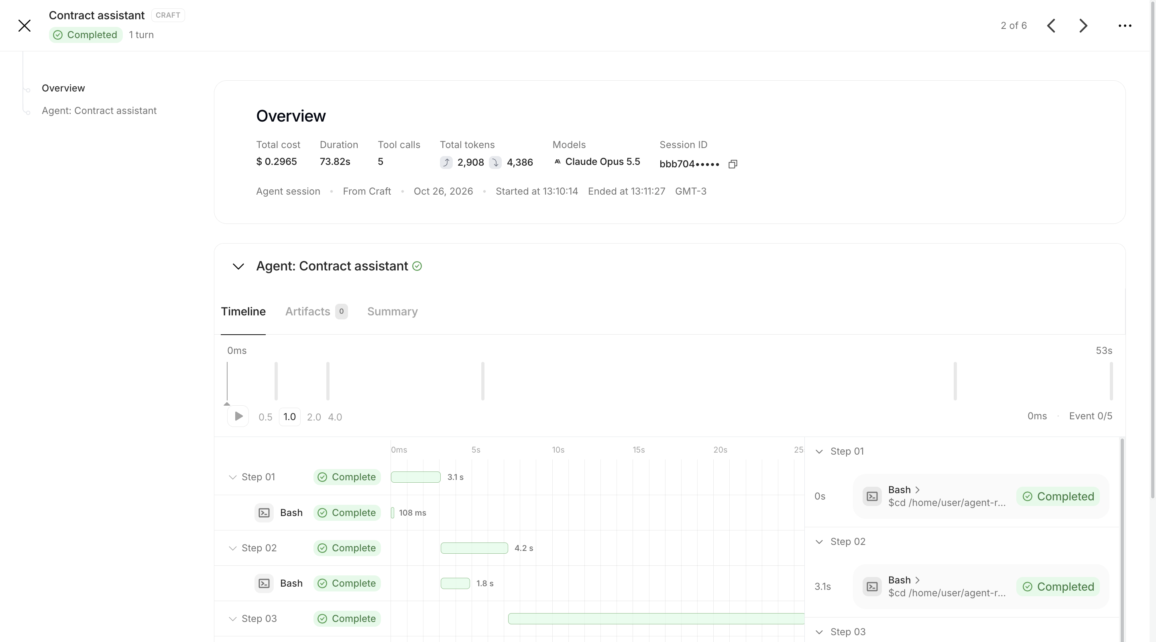The height and width of the screenshot is (642, 1156).
Task: Select Agent: Contract assistant in sidebar
Action: [x=99, y=110]
